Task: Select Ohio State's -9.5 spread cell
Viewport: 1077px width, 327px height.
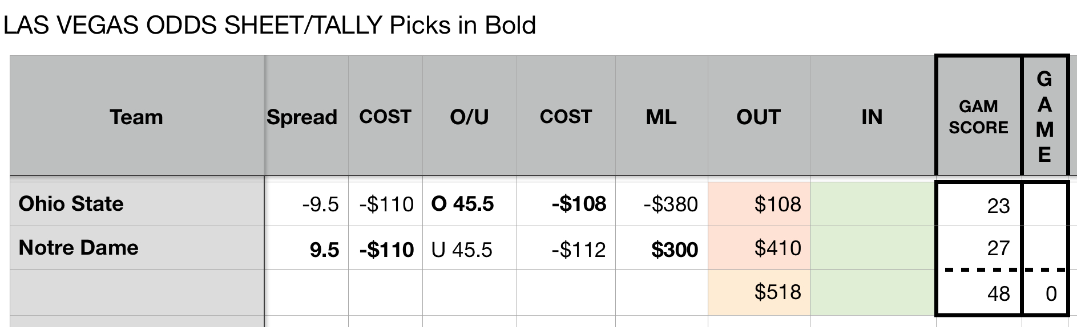Action: [306, 204]
